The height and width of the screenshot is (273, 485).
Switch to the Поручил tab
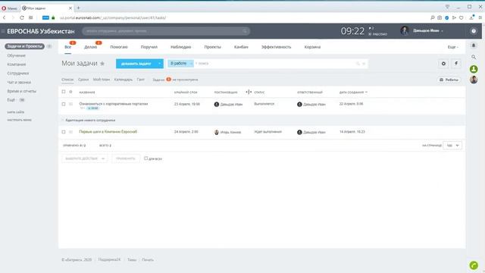click(149, 47)
